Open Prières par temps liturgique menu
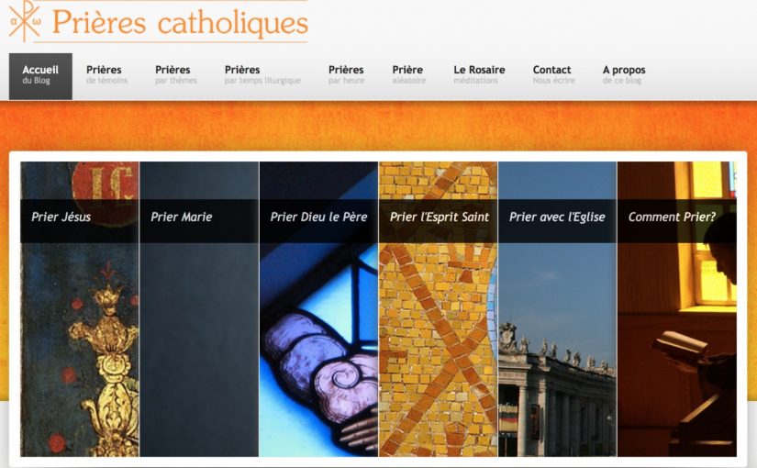The image size is (757, 468). pos(262,75)
